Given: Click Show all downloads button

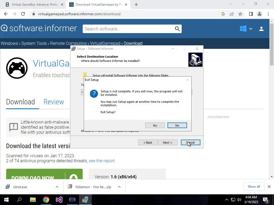Looking at the screenshot, I should (x=254, y=187).
